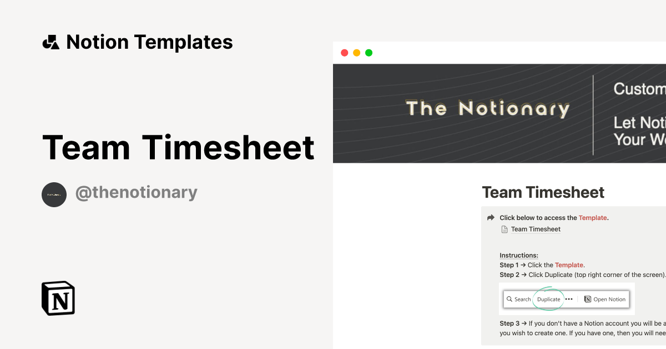This screenshot has height=349, width=666.
Task: Click the Template link in Step 1
Action: (569, 265)
